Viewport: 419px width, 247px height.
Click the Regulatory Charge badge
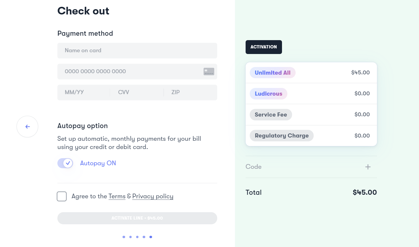(x=281, y=136)
